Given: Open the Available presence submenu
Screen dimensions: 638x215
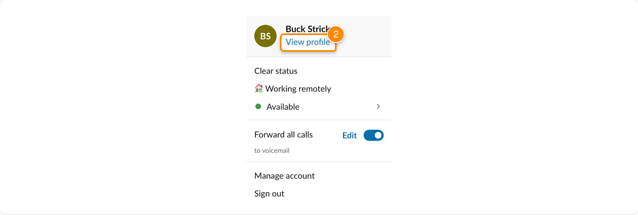Looking at the screenshot, I should coord(319,107).
